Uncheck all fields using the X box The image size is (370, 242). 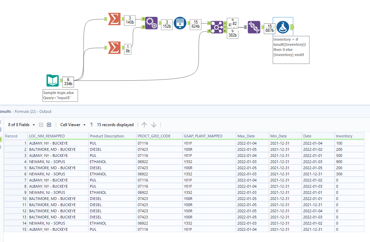(x=49, y=125)
